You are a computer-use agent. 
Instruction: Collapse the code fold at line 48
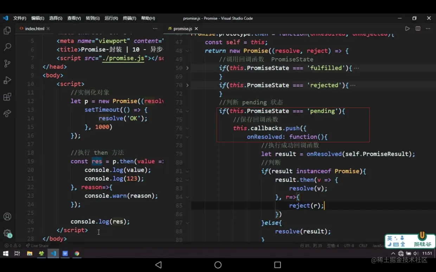click(x=187, y=51)
